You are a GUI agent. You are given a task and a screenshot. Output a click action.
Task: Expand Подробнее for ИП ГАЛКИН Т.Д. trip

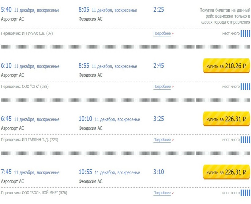[162, 140]
